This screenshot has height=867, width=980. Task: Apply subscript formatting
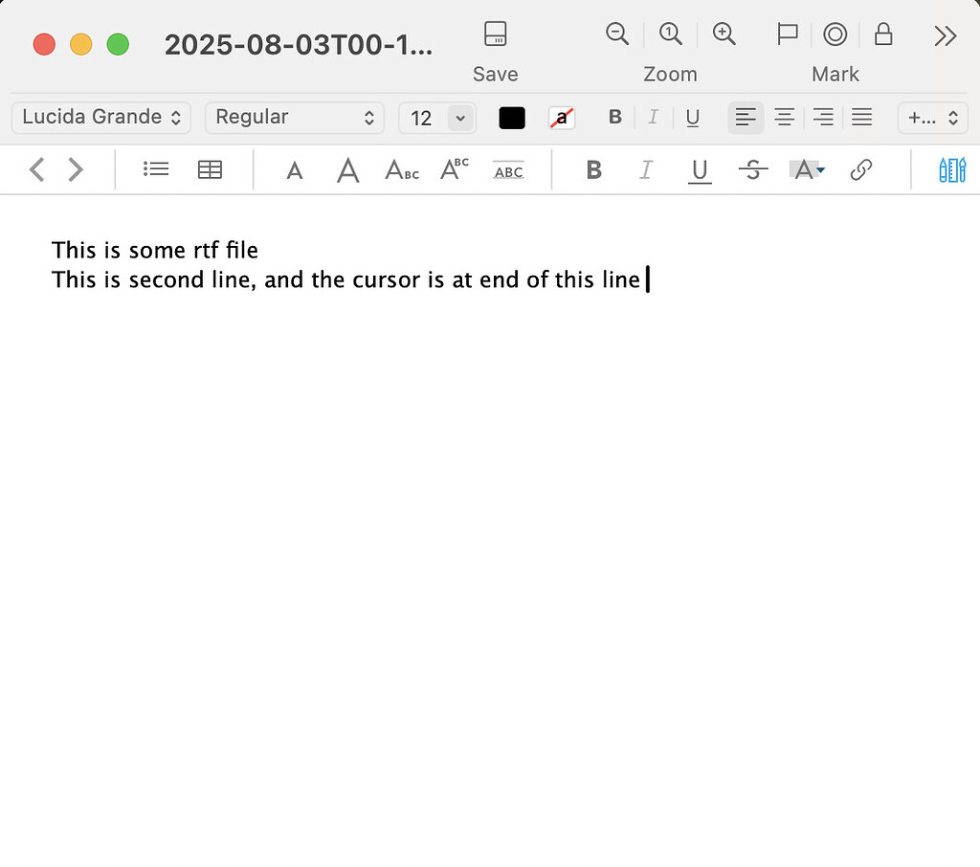(x=401, y=169)
